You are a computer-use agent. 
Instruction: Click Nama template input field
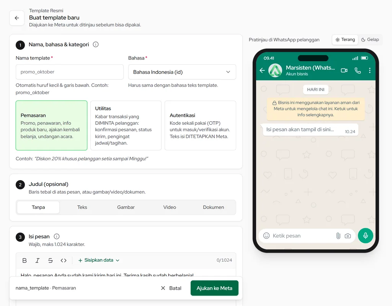70,72
